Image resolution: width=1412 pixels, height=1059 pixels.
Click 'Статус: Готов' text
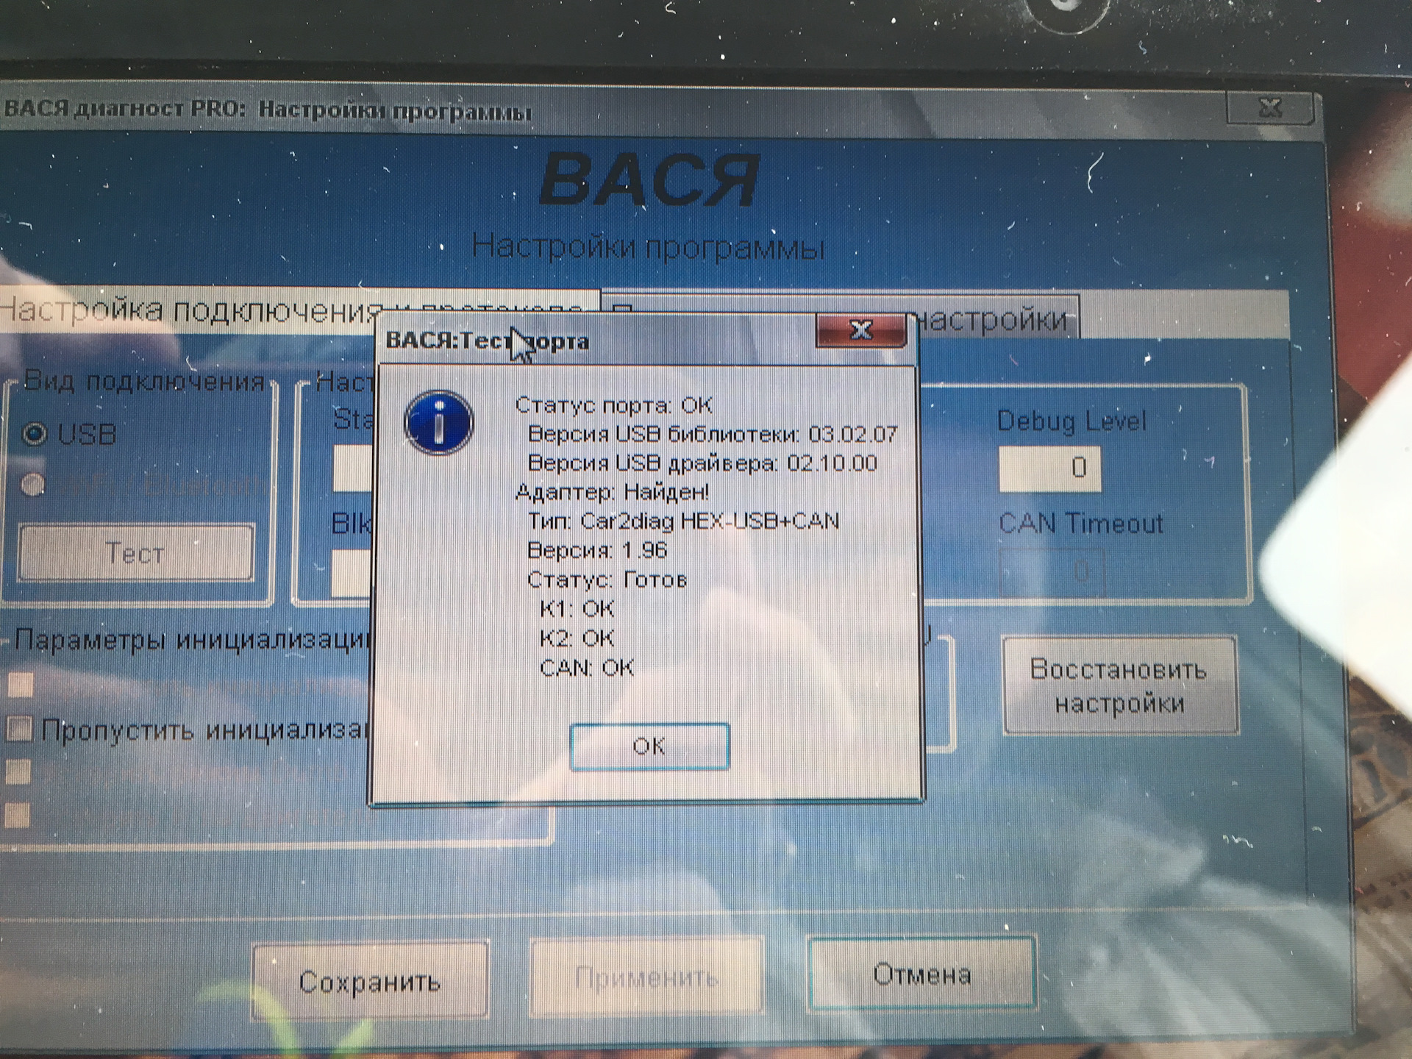tap(607, 580)
